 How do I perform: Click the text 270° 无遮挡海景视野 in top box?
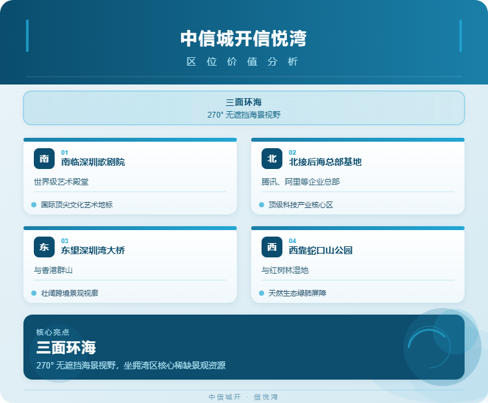[x=244, y=115]
